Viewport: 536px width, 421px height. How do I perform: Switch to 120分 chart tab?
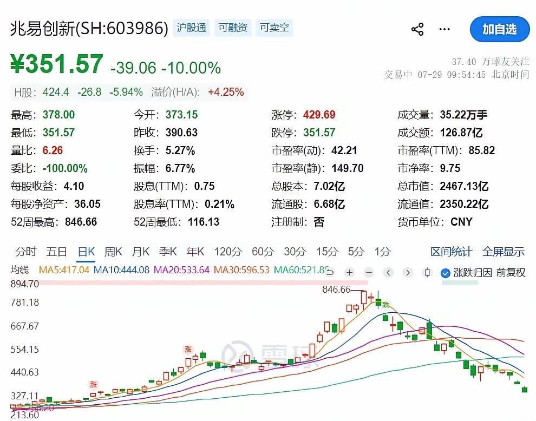point(228,252)
